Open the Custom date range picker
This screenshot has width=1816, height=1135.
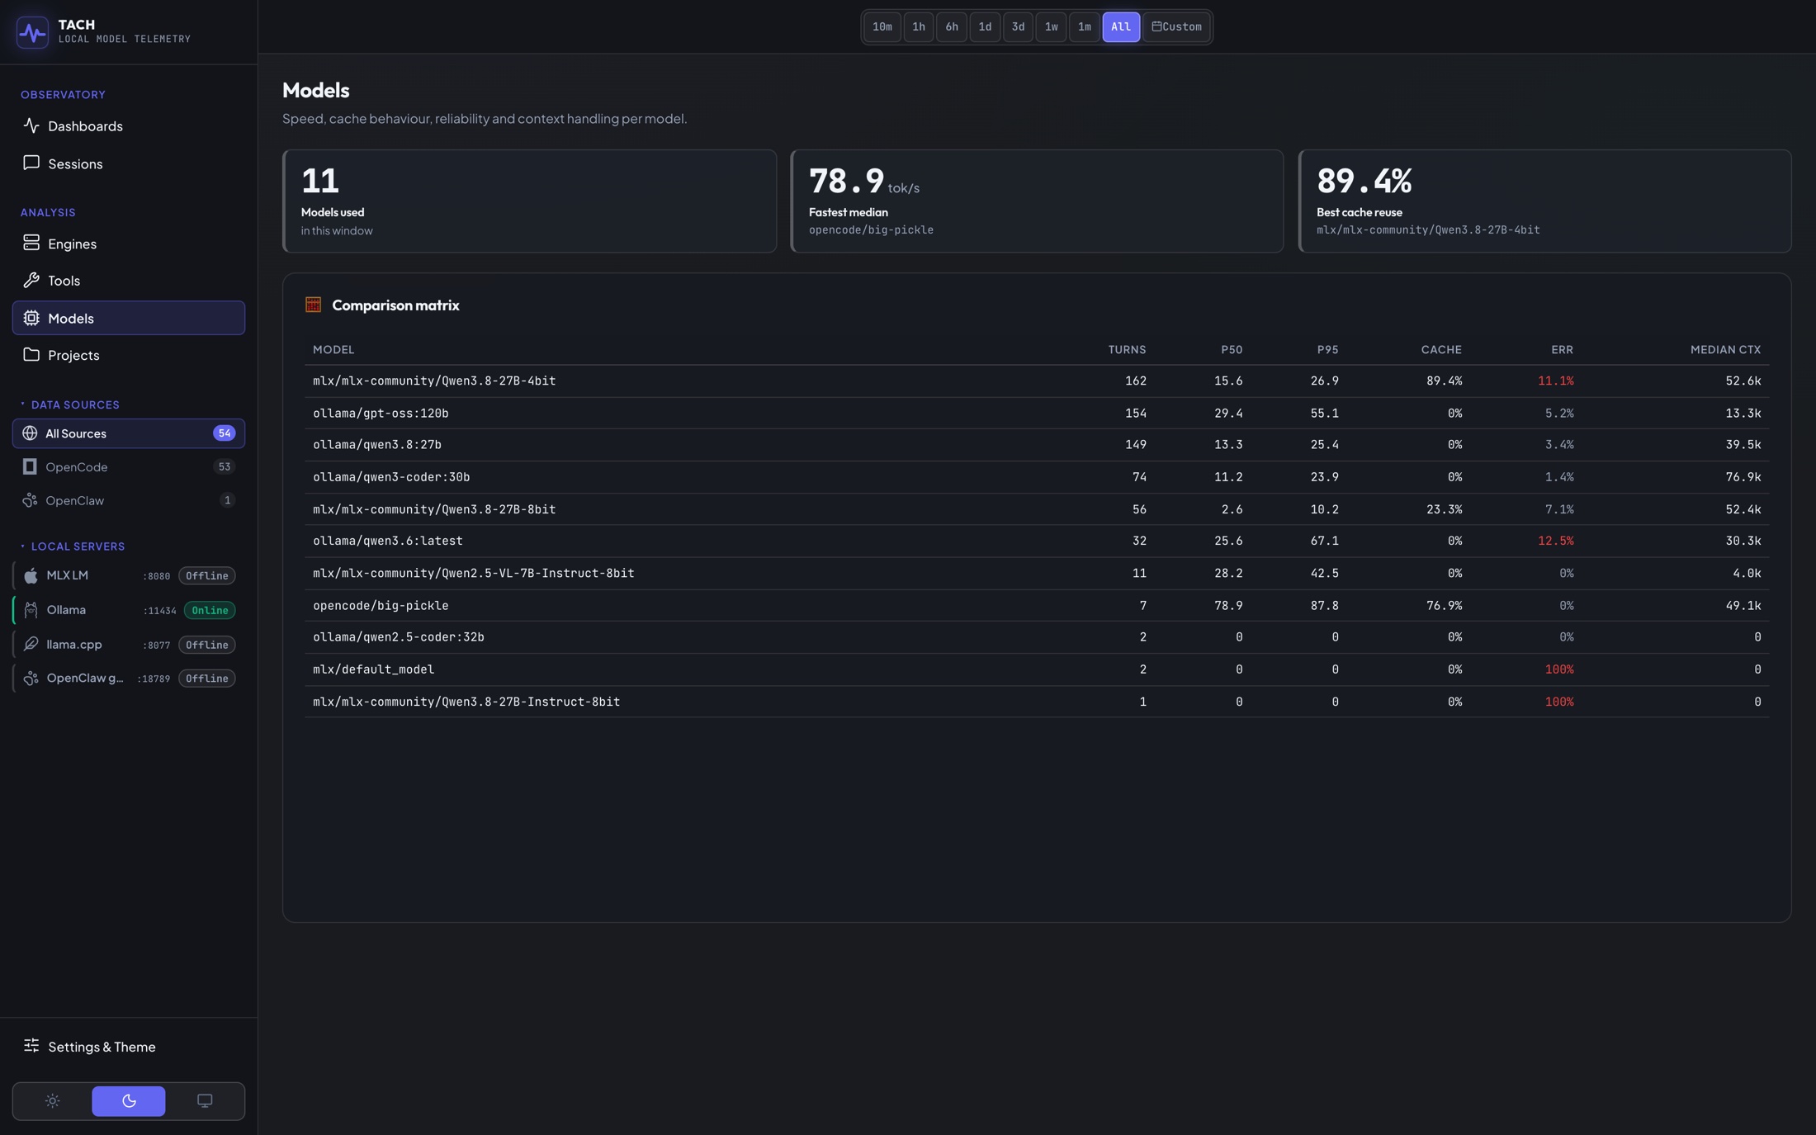[x=1176, y=26]
